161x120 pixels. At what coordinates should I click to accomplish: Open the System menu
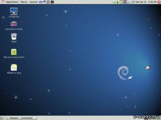coord(34,2)
